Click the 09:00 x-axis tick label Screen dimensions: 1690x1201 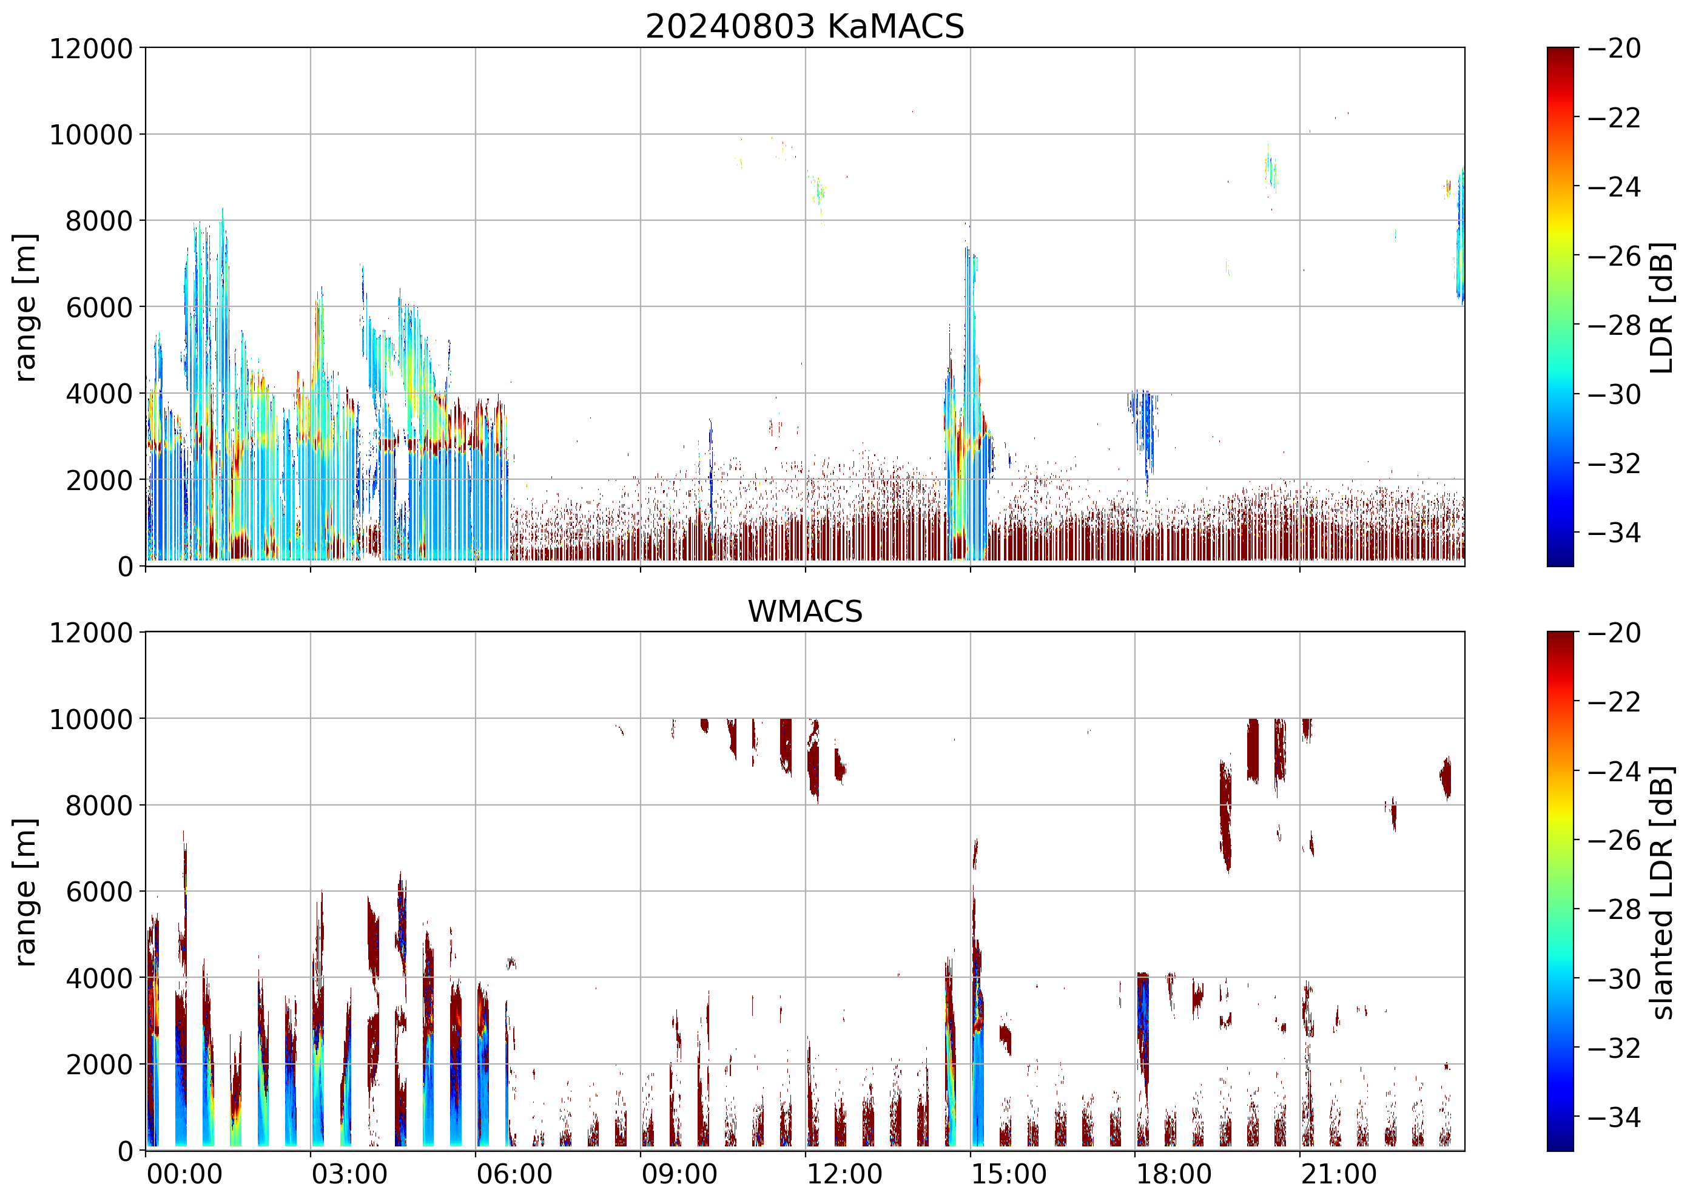pos(679,1174)
